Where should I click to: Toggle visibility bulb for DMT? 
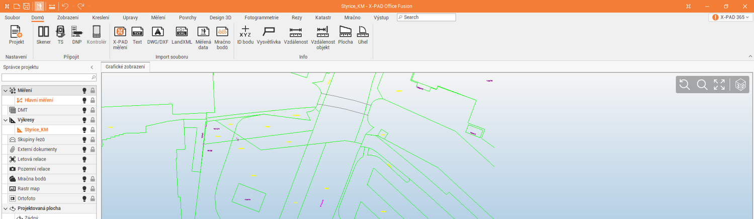pos(85,110)
